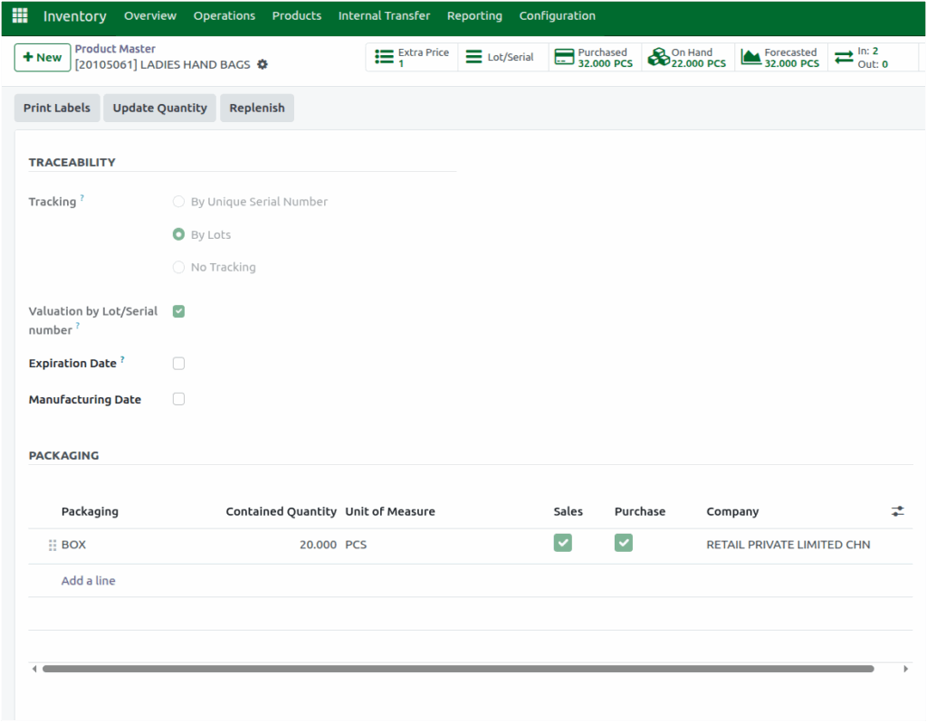Click the horizontal scrollbar at the bottom

pyautogui.click(x=463, y=668)
